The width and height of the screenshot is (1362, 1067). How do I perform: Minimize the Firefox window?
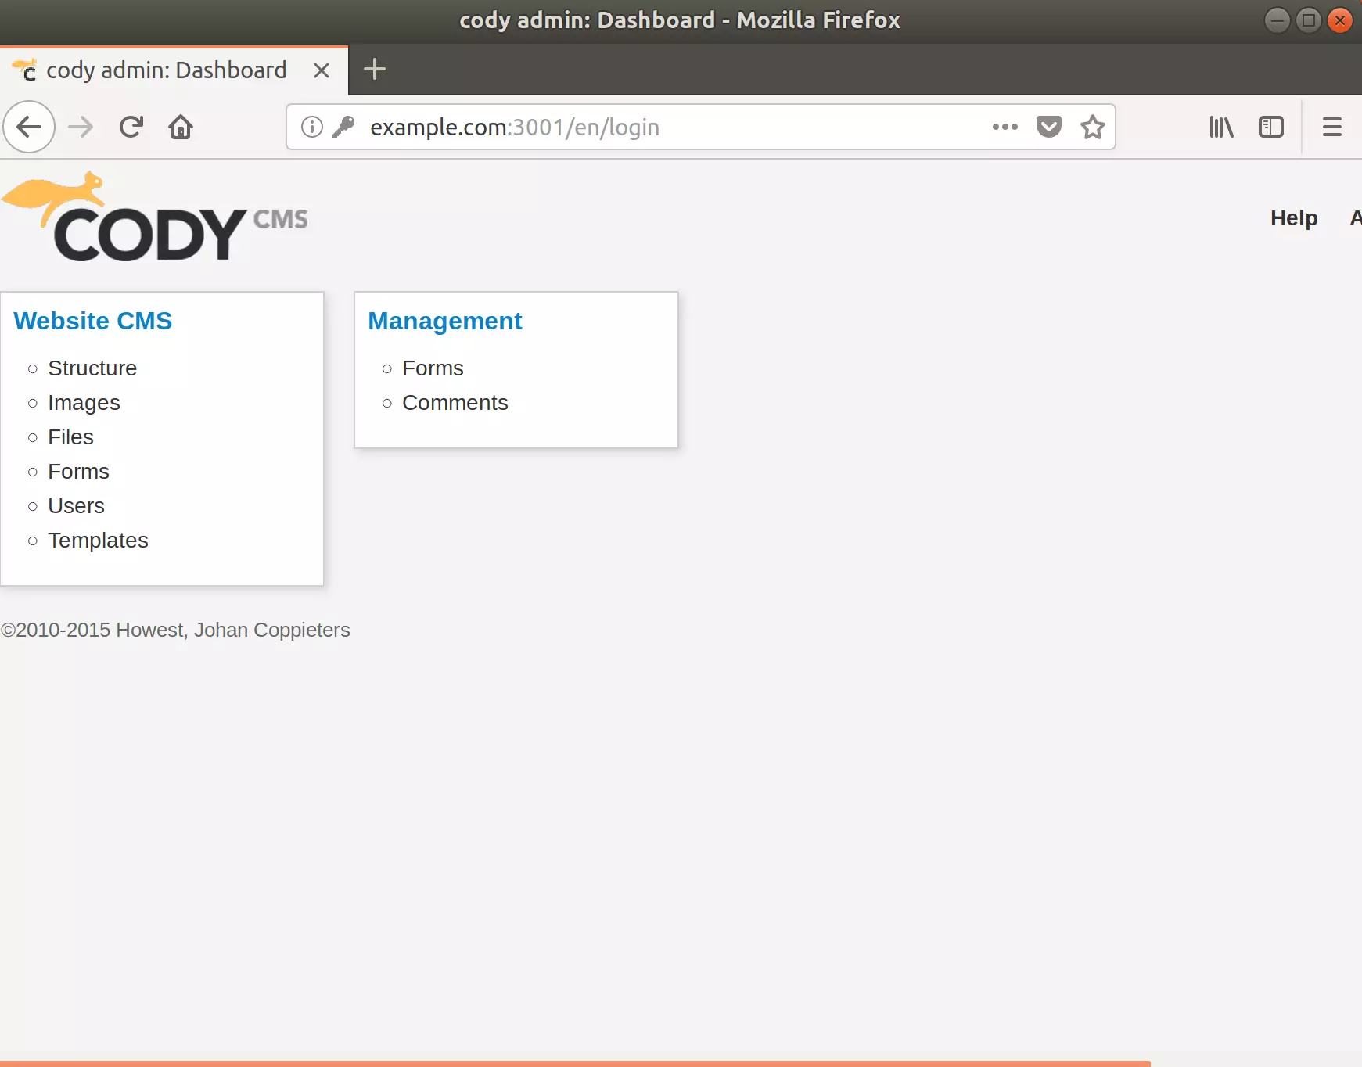tap(1278, 20)
